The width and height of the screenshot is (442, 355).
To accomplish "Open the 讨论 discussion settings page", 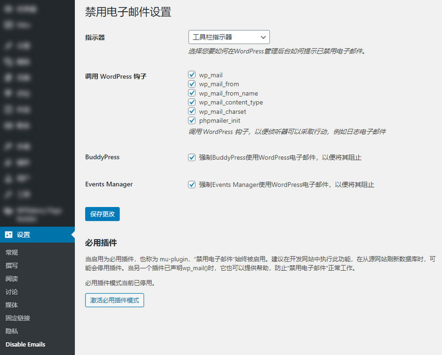I will tap(12, 292).
